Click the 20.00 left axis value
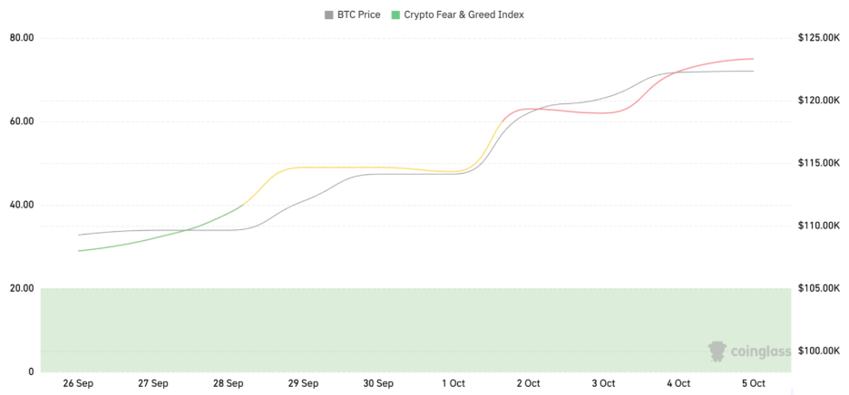This screenshot has width=849, height=395. point(22,288)
